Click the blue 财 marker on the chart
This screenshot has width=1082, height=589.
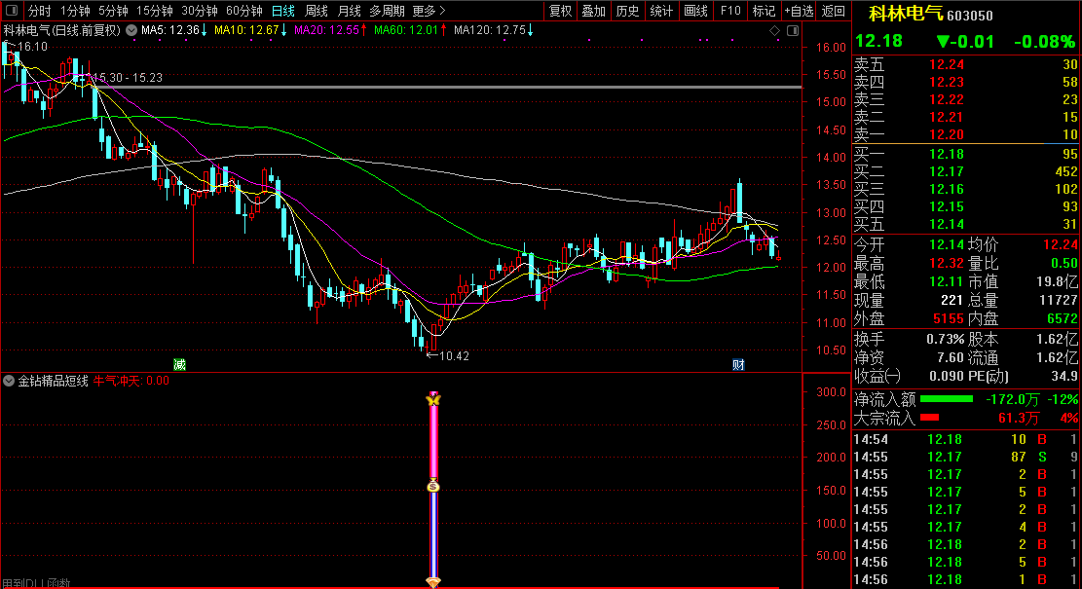[x=738, y=364]
